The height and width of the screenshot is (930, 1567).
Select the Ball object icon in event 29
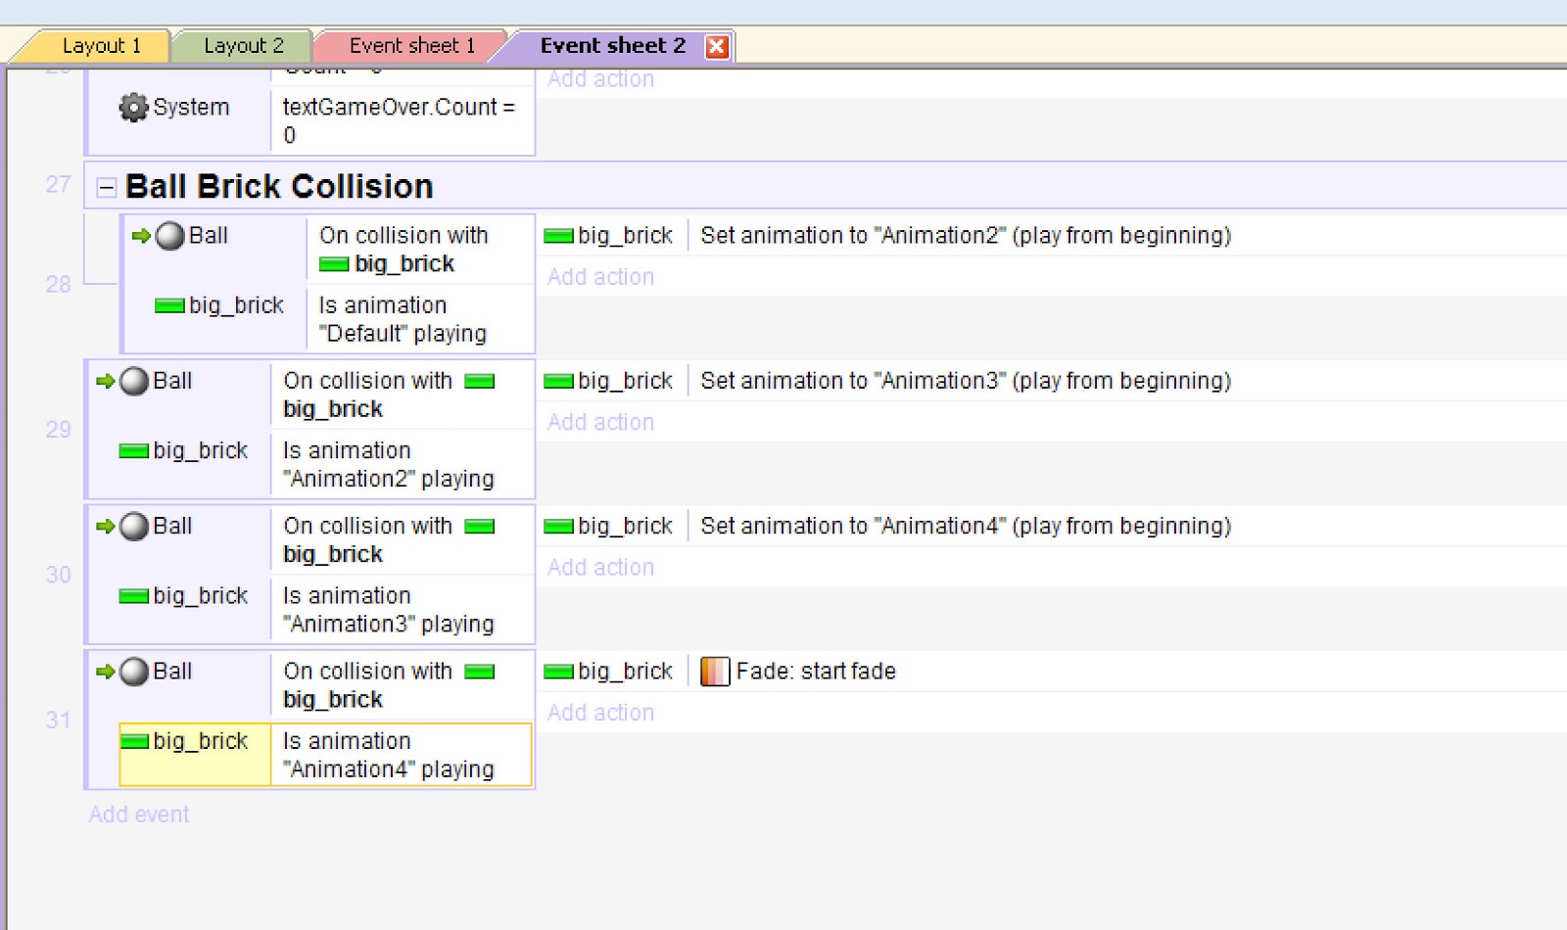134,381
